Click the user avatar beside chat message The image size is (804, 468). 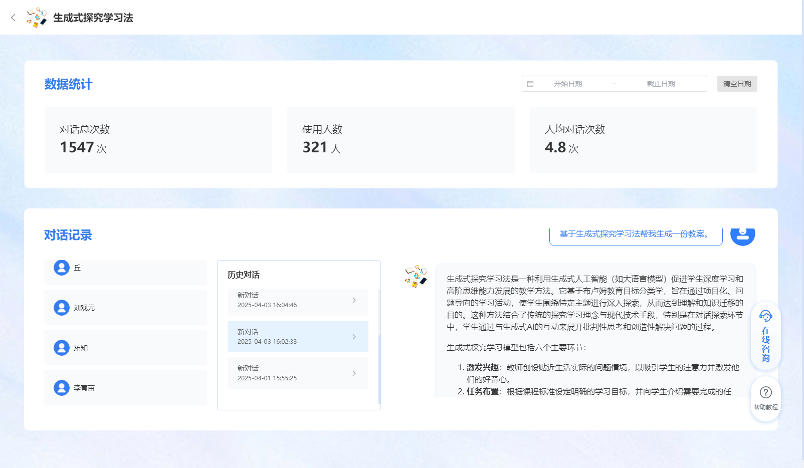point(742,235)
